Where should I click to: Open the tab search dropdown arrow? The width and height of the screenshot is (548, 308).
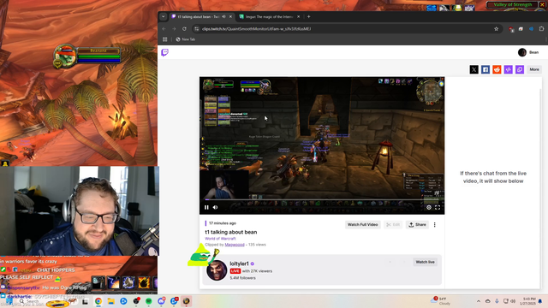coord(163,17)
